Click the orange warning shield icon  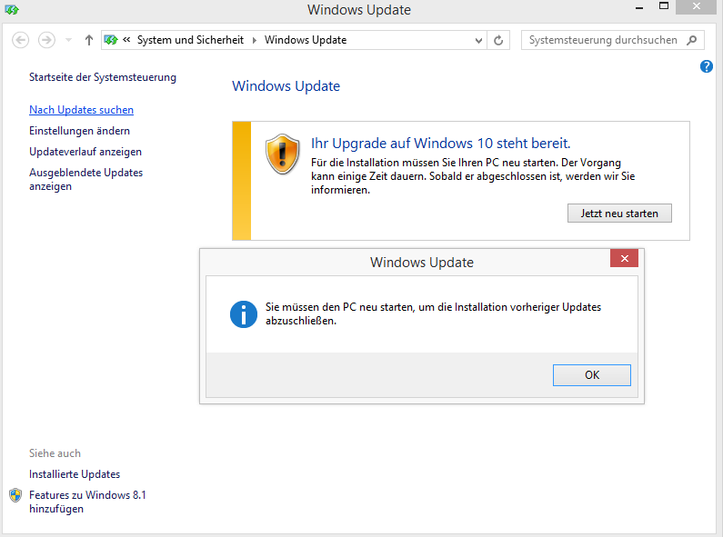(283, 154)
